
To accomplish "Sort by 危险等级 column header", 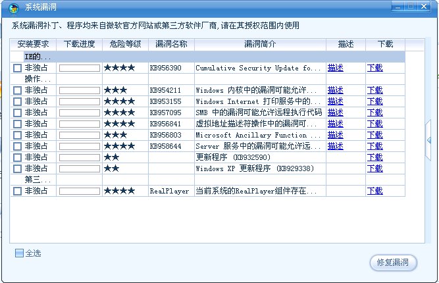I will 125,45.
